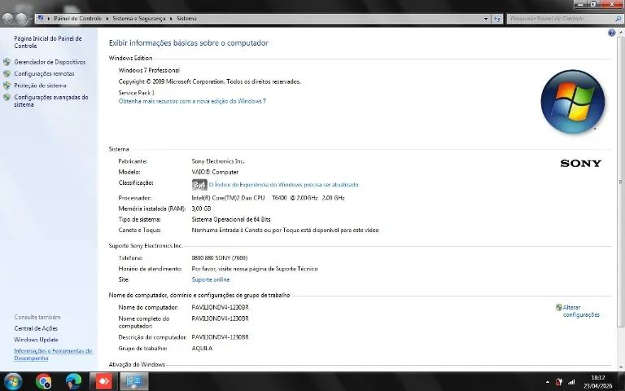The image size is (625, 391).
Task: Open Informações e Ferramentas de Desempenho
Action: coord(54,354)
